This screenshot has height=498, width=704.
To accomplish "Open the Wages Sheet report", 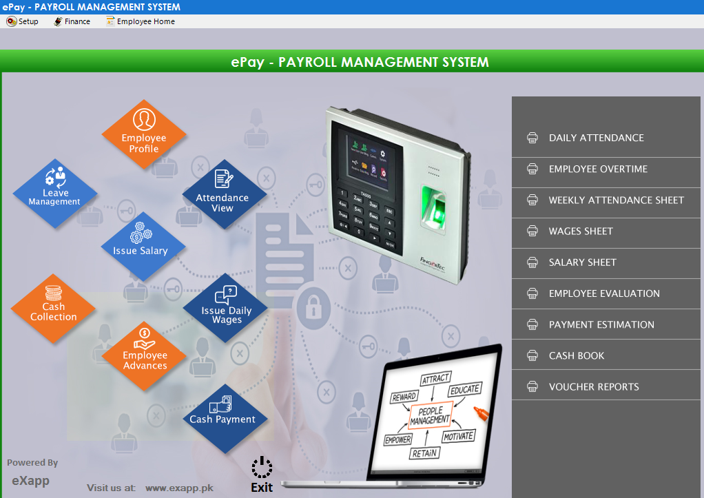I will coord(580,231).
